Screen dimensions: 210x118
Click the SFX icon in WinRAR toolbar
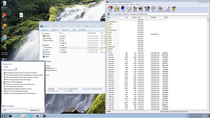pos(174,9)
